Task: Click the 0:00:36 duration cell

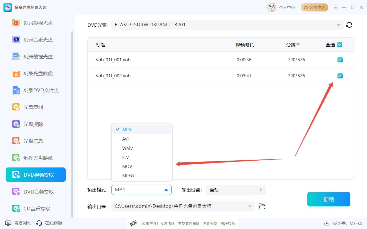Action: tap(244, 60)
